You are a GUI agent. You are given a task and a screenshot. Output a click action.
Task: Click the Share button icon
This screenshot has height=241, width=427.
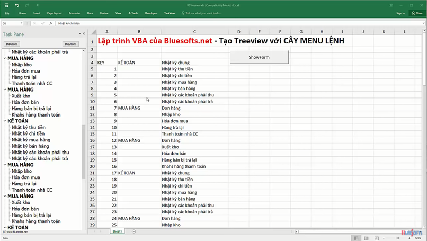coord(417,13)
